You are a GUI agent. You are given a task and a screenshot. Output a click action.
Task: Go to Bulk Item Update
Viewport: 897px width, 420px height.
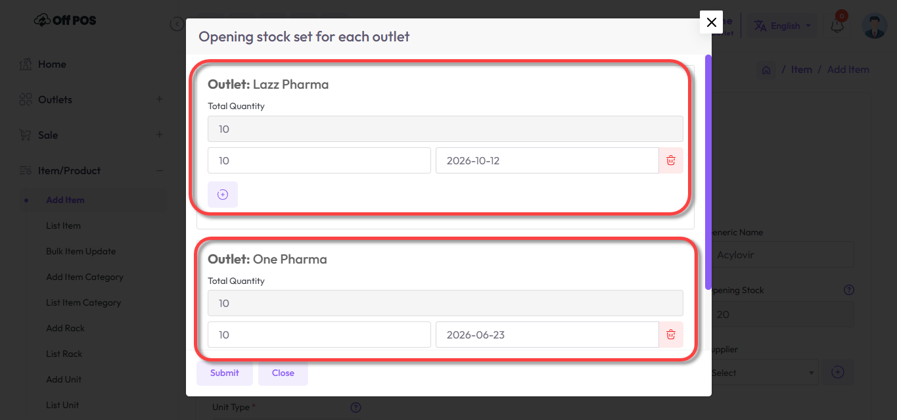coord(81,251)
